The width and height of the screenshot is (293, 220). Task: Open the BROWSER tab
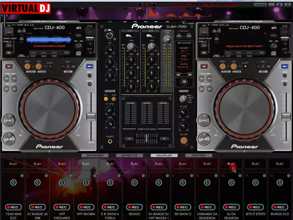coord(95,155)
